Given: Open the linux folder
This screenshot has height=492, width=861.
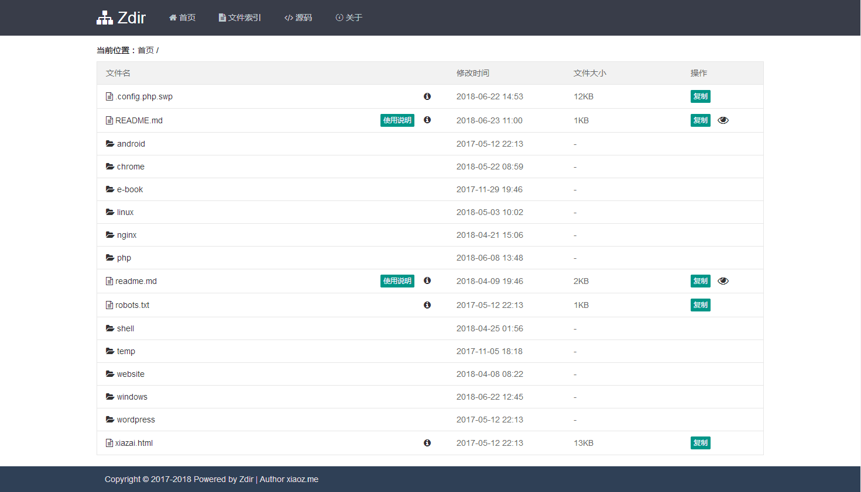Looking at the screenshot, I should pyautogui.click(x=125, y=212).
